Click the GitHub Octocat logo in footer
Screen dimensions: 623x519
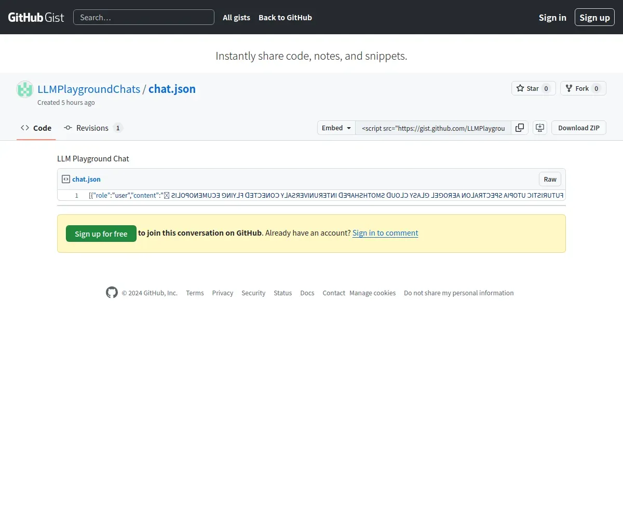click(x=112, y=293)
